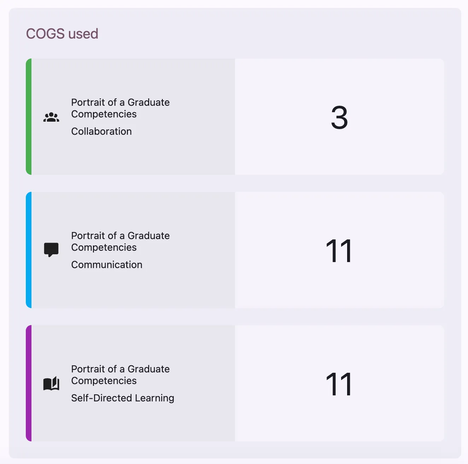
Task: Click the count 3 for Collaboration
Action: tap(339, 117)
